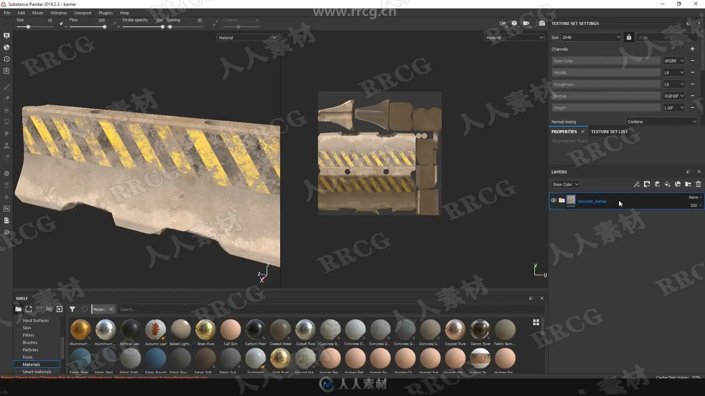Image resolution: width=705 pixels, height=396 pixels.
Task: Click the shelf filter funnel icon
Action: (x=72, y=309)
